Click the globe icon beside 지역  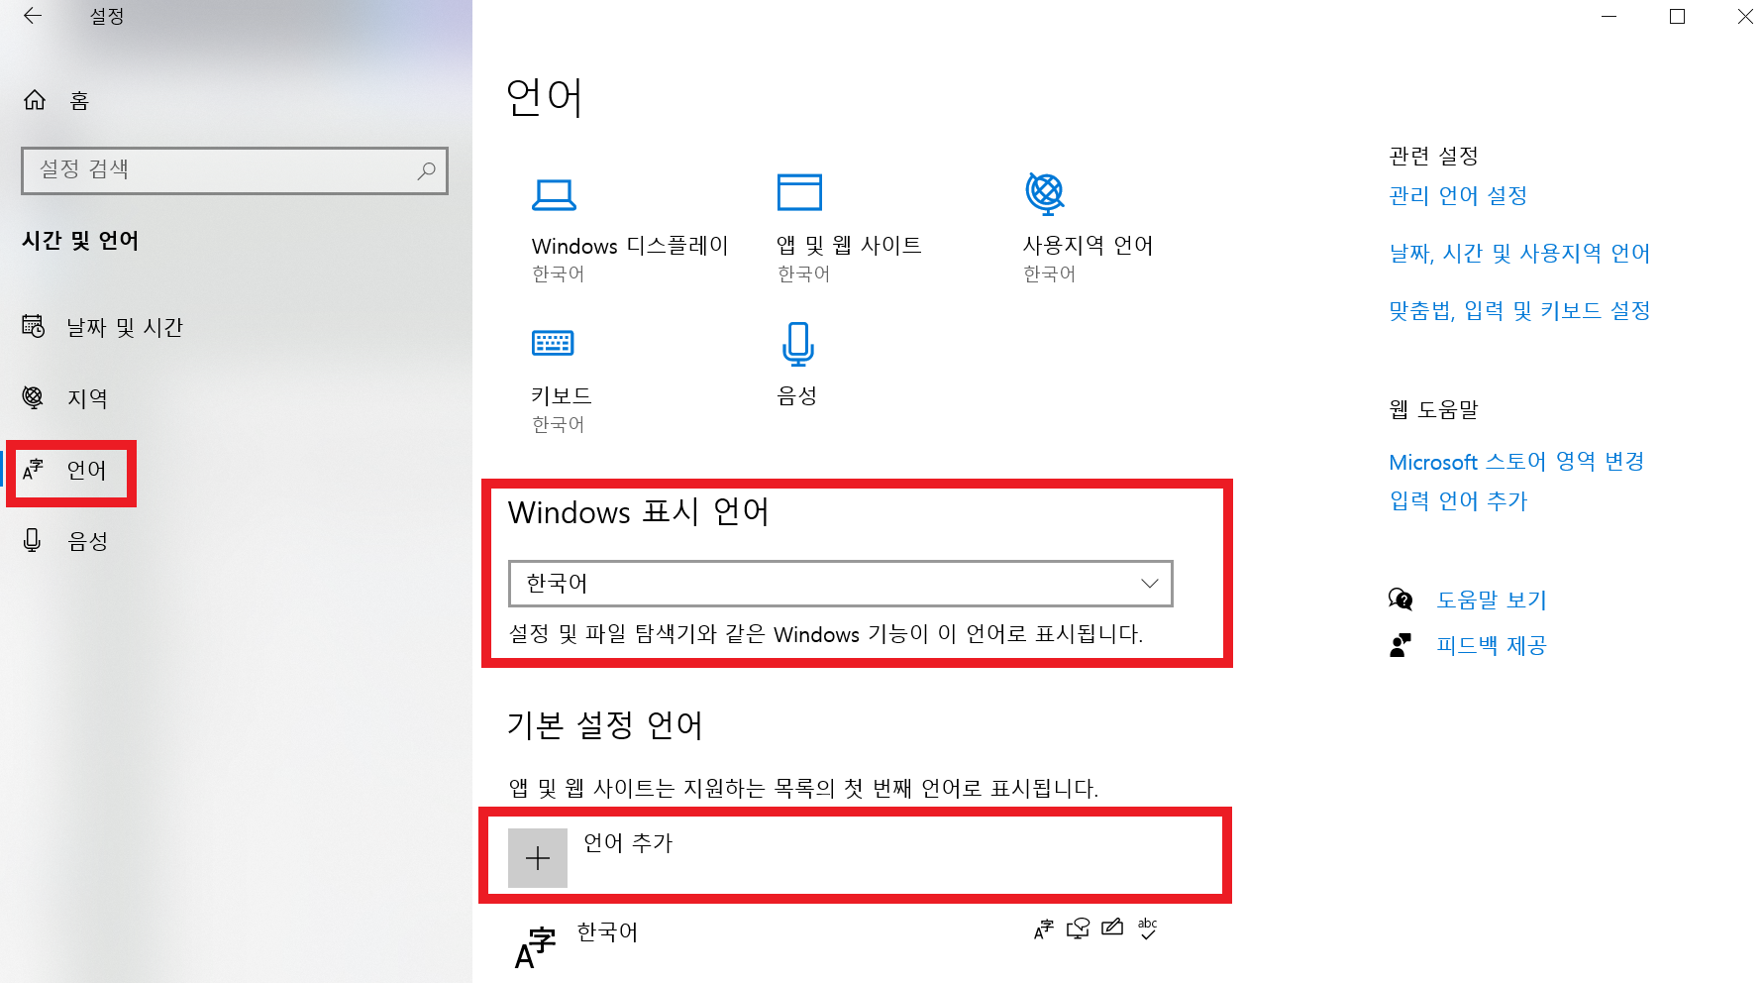34,397
